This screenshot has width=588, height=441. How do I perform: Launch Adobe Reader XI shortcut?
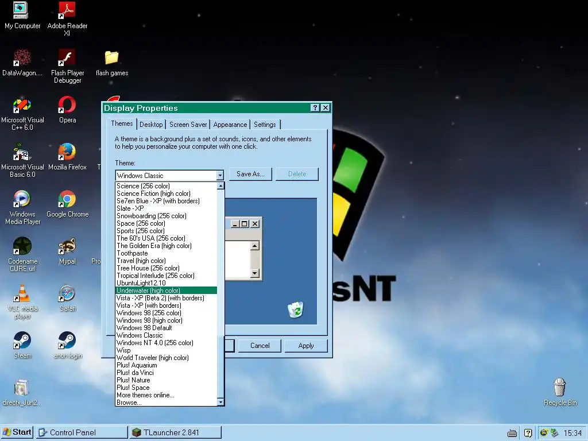click(67, 18)
